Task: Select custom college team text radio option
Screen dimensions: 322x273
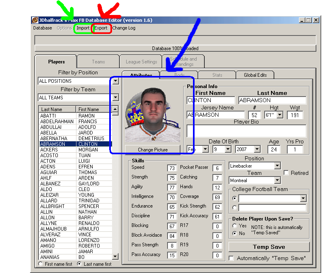Action: [234, 208]
